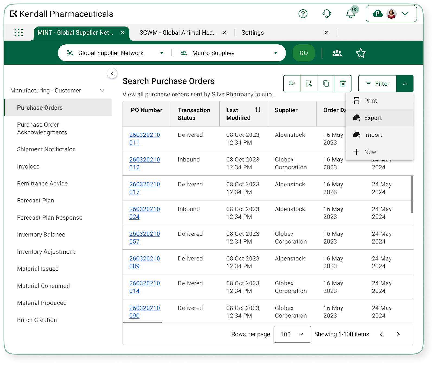Open the headset support icon
434x365 pixels.
click(x=327, y=14)
